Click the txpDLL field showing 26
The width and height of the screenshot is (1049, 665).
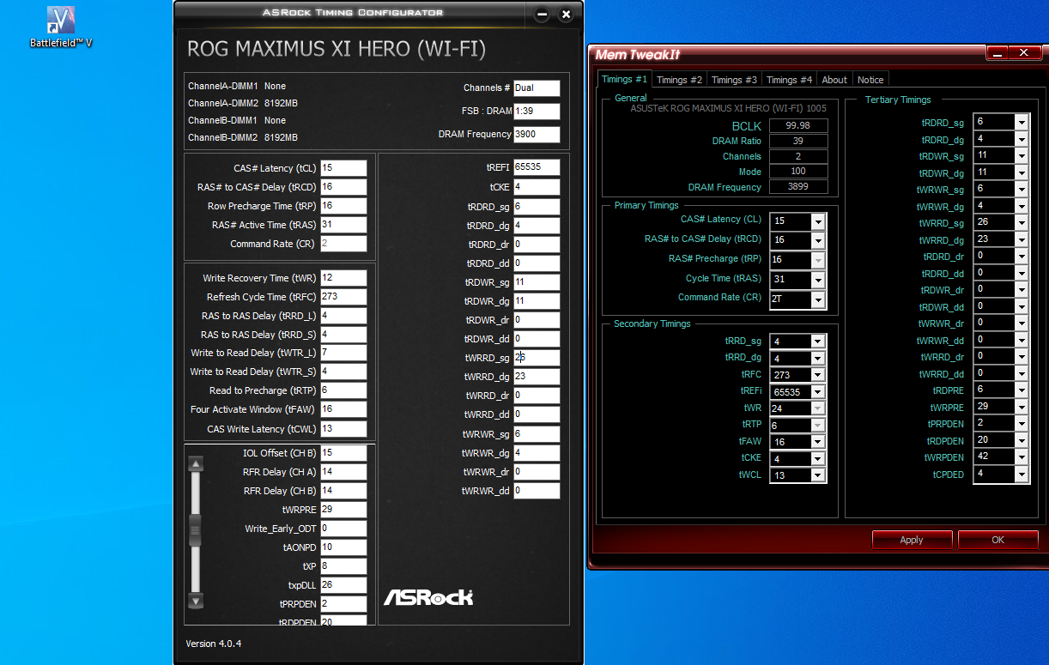343,585
